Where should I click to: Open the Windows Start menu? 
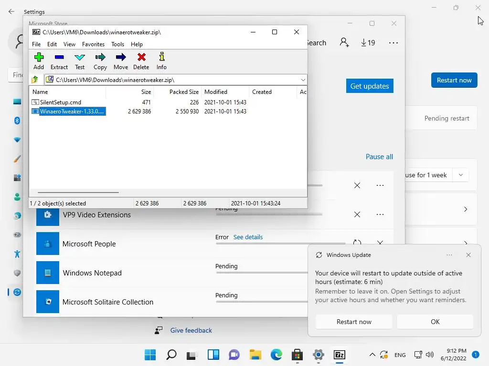150,355
